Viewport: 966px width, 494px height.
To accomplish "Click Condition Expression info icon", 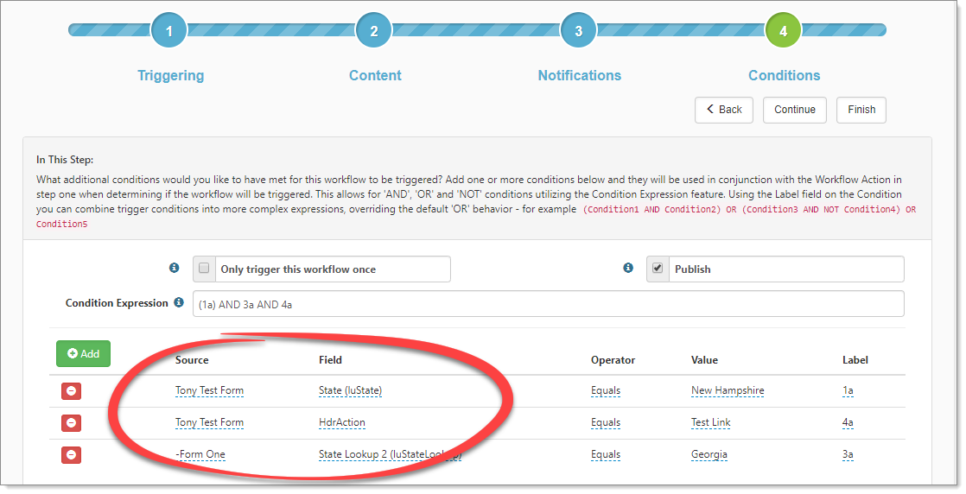I will (179, 303).
